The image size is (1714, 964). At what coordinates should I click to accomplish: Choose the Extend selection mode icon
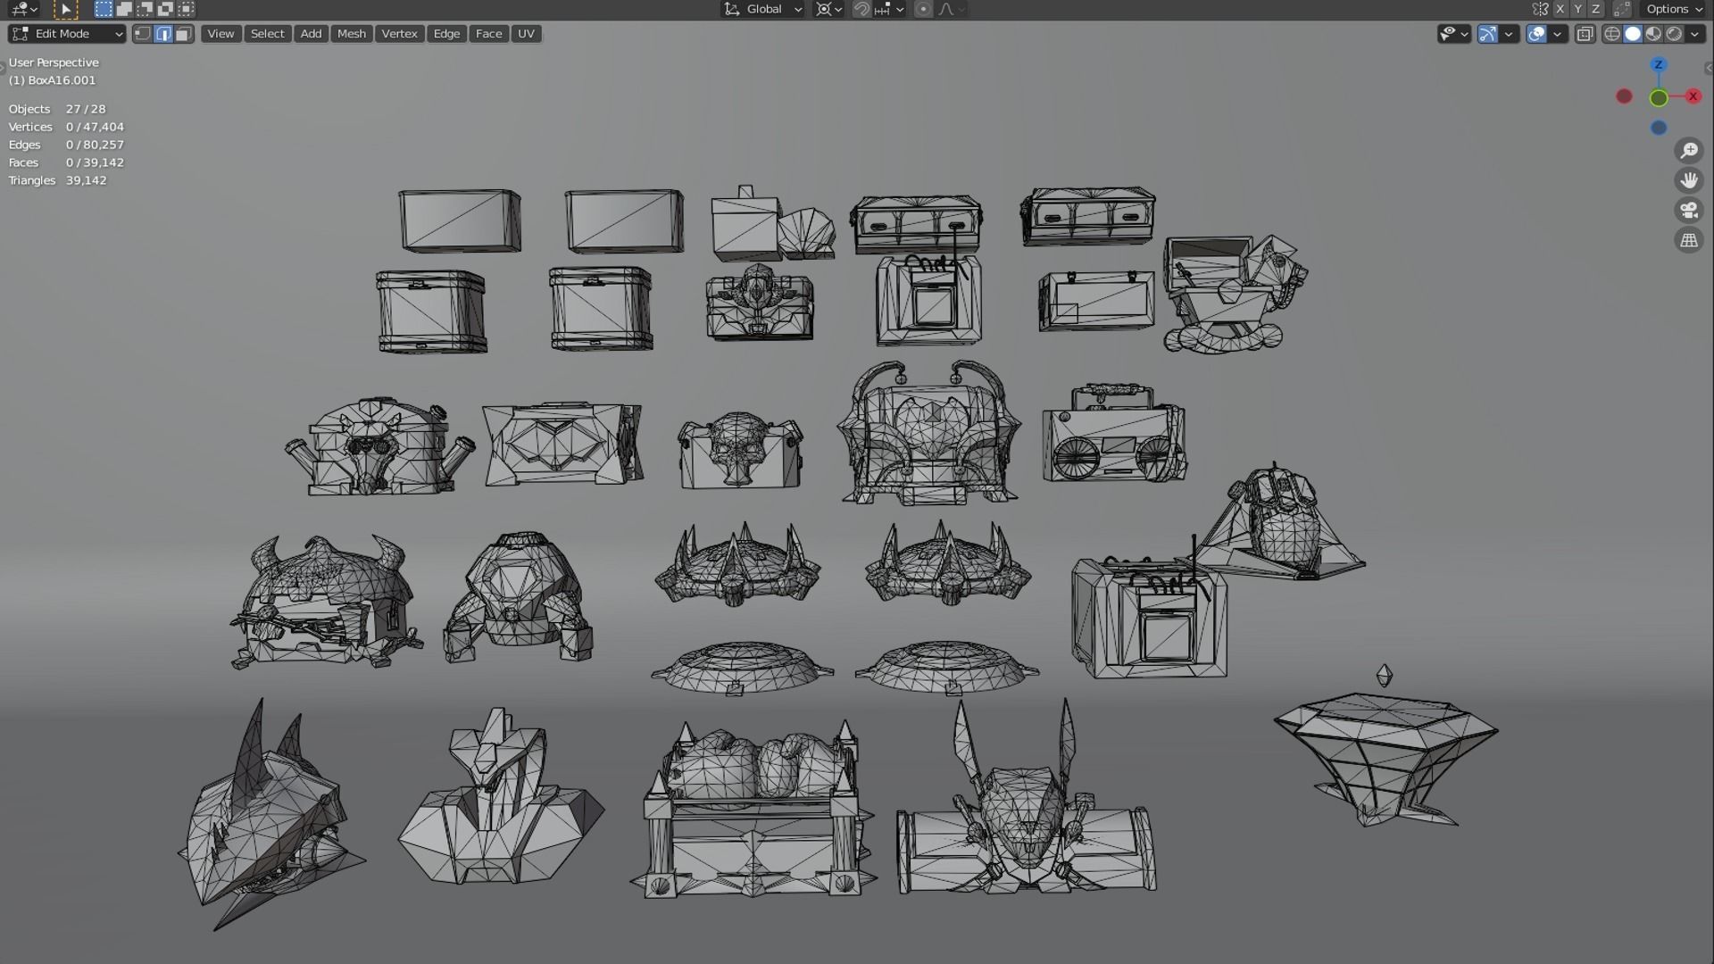[124, 9]
